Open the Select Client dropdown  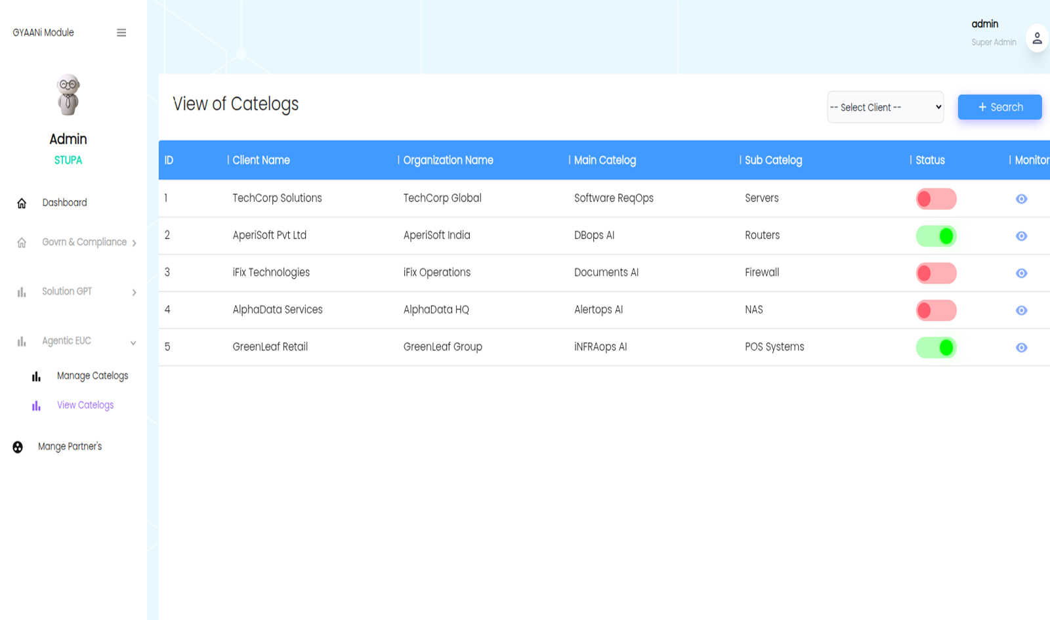885,107
